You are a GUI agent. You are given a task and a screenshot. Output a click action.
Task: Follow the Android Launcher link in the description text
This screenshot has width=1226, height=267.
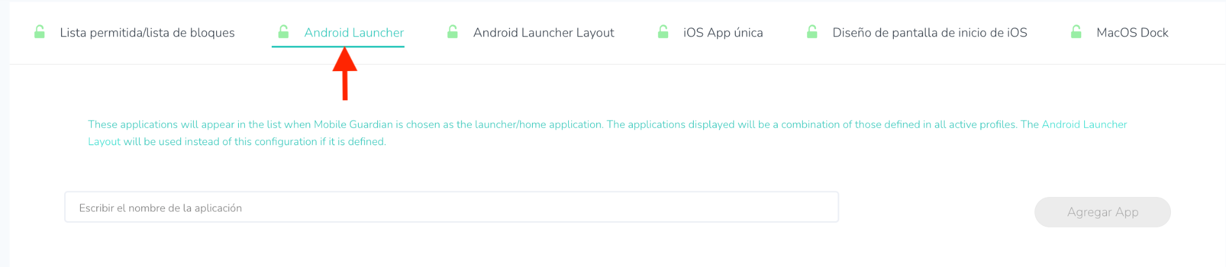pyautogui.click(x=1084, y=124)
